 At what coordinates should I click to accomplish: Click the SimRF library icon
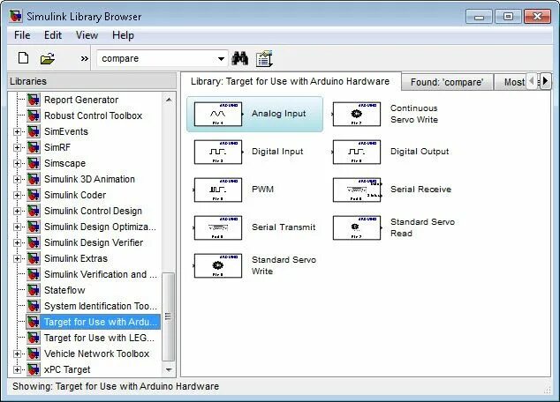[x=34, y=147]
